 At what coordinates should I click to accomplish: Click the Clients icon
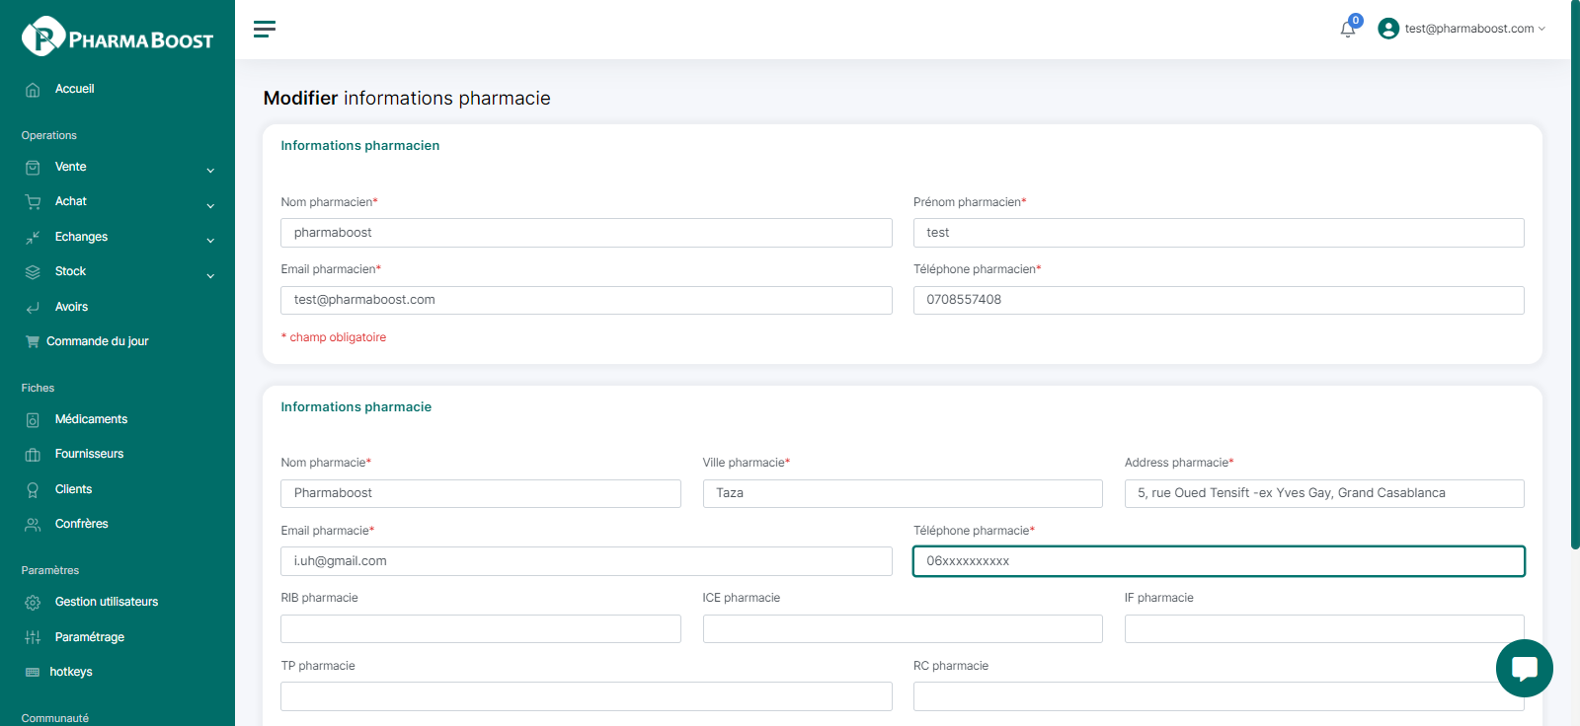pos(33,490)
